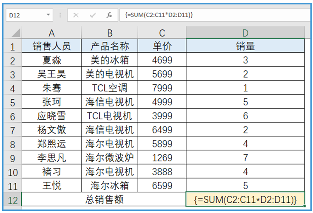
Task: Click the Insert Function fx icon
Action: tap(109, 15)
